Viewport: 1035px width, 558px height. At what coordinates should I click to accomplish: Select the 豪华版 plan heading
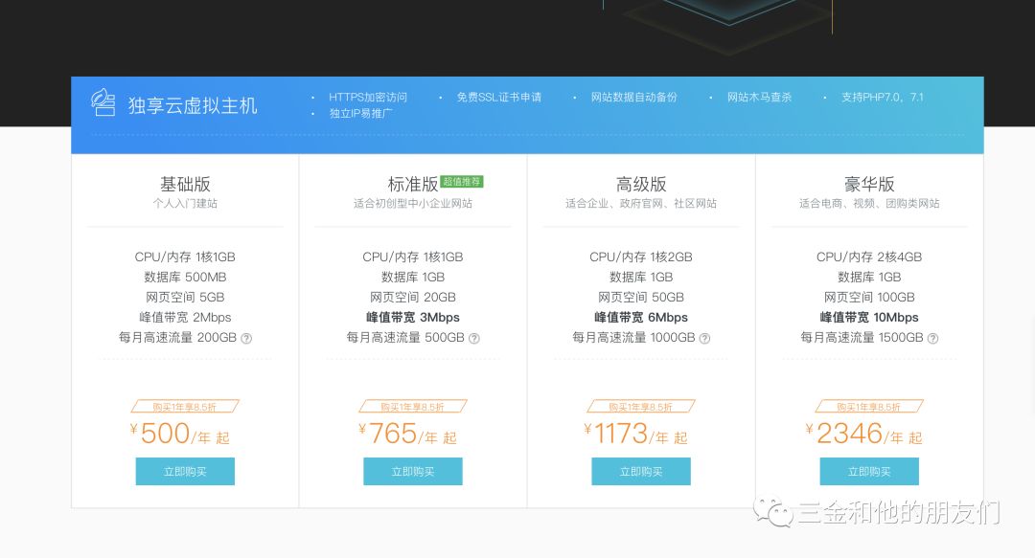tap(868, 184)
